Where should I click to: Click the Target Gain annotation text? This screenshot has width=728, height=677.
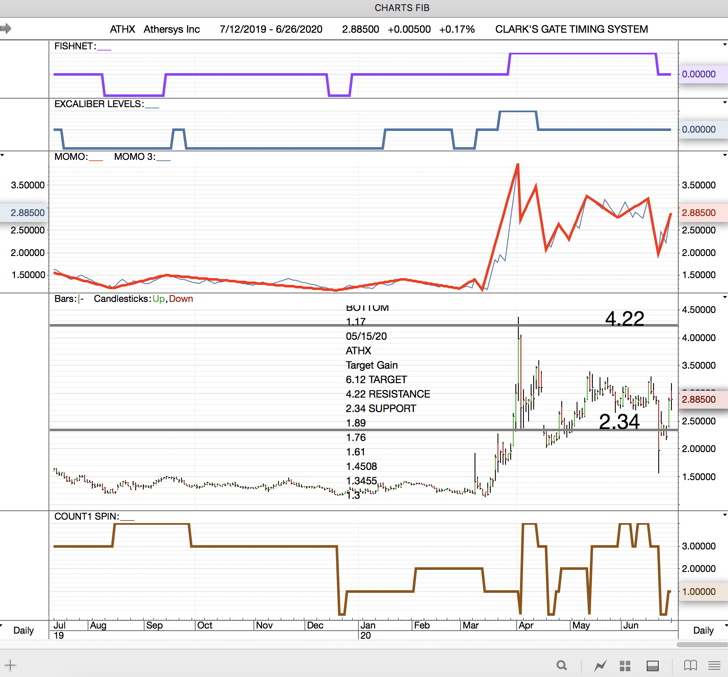click(x=372, y=365)
